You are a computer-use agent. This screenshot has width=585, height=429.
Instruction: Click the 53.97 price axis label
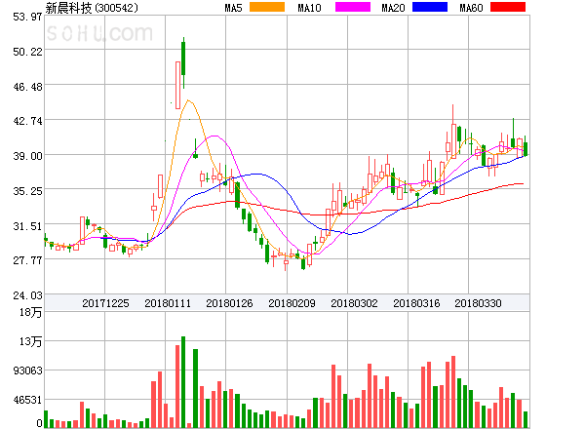point(27,17)
